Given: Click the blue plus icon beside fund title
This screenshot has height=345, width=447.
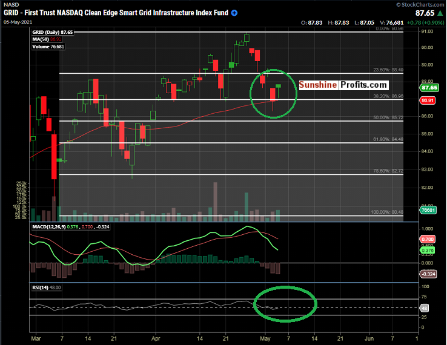Looking at the screenshot, I should tap(234, 13).
